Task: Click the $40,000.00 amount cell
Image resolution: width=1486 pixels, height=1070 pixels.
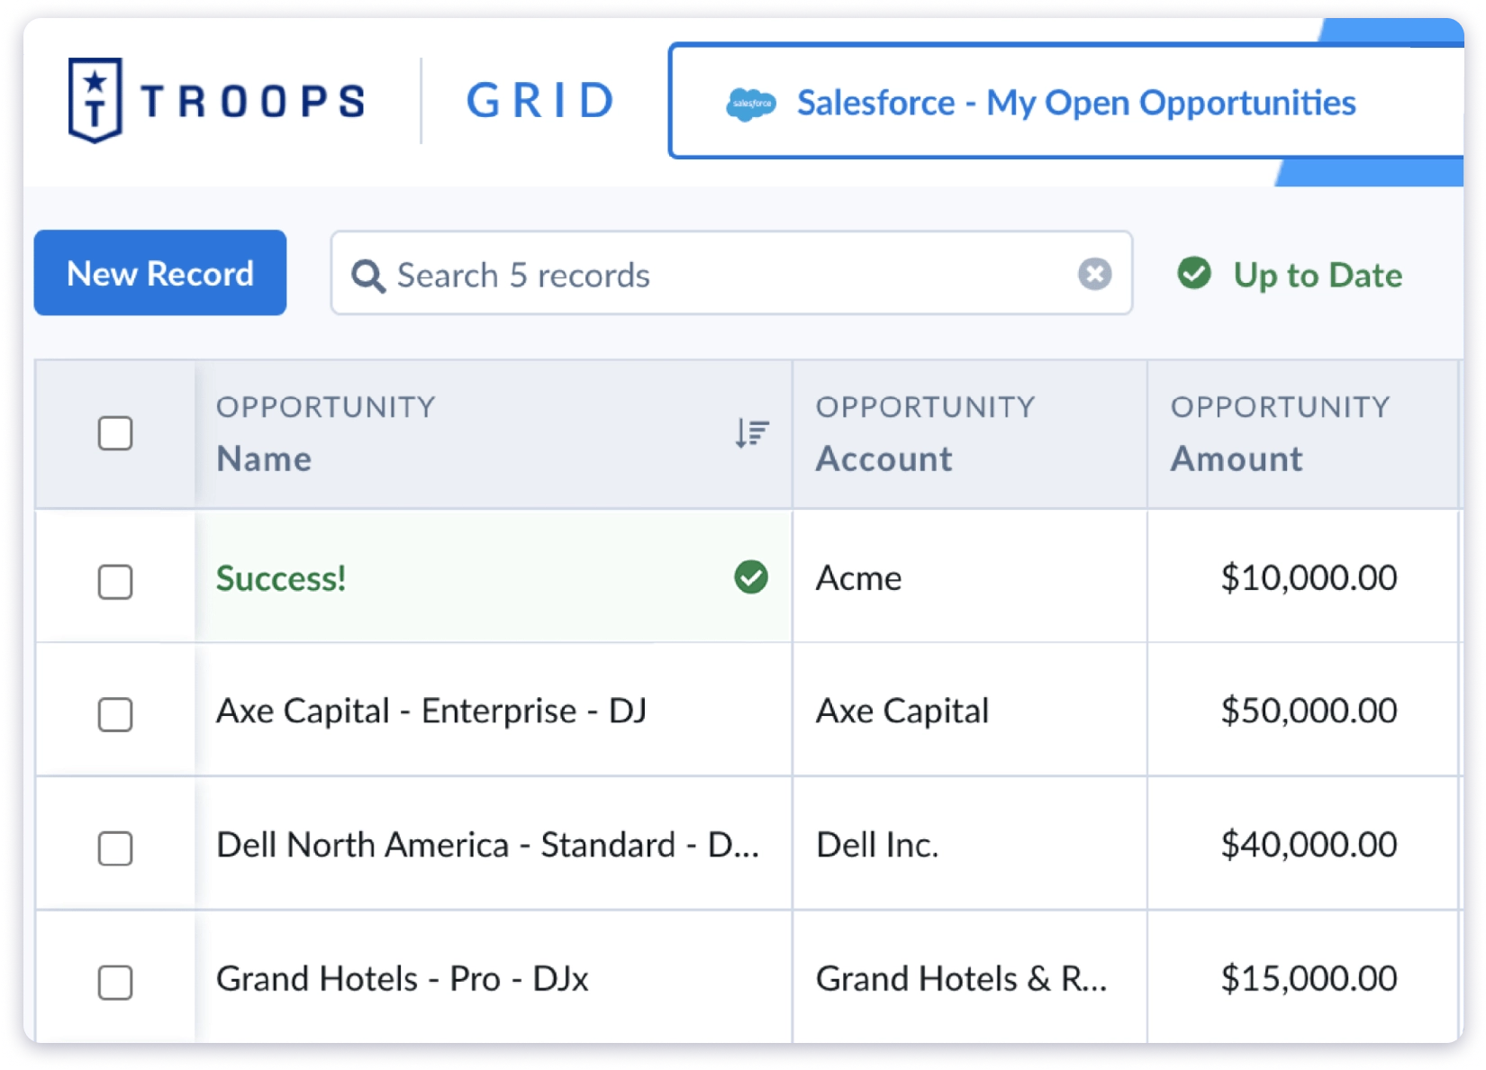Action: click(1303, 844)
